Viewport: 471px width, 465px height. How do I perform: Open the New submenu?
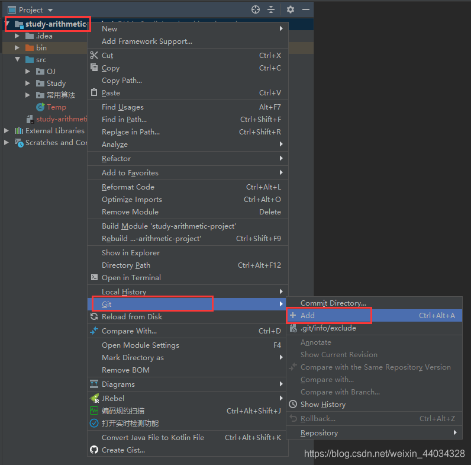(x=188, y=28)
